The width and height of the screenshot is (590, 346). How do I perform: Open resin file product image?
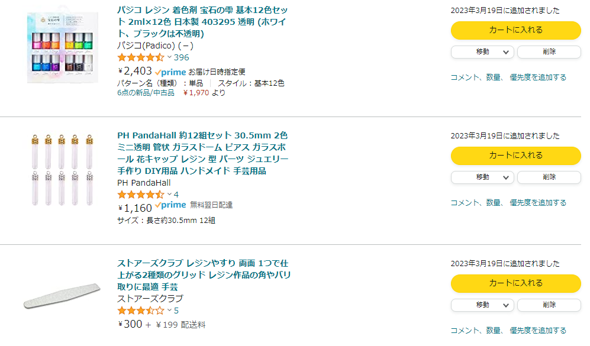point(61,296)
